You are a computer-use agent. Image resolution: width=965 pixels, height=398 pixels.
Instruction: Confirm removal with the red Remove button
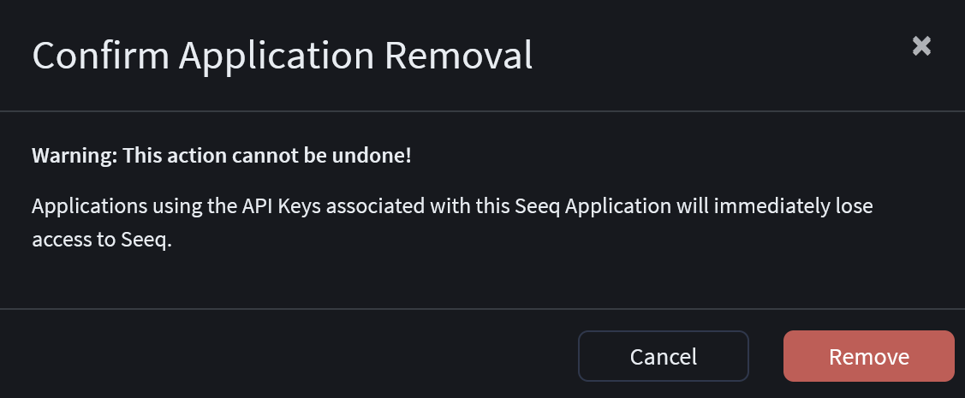pos(868,356)
